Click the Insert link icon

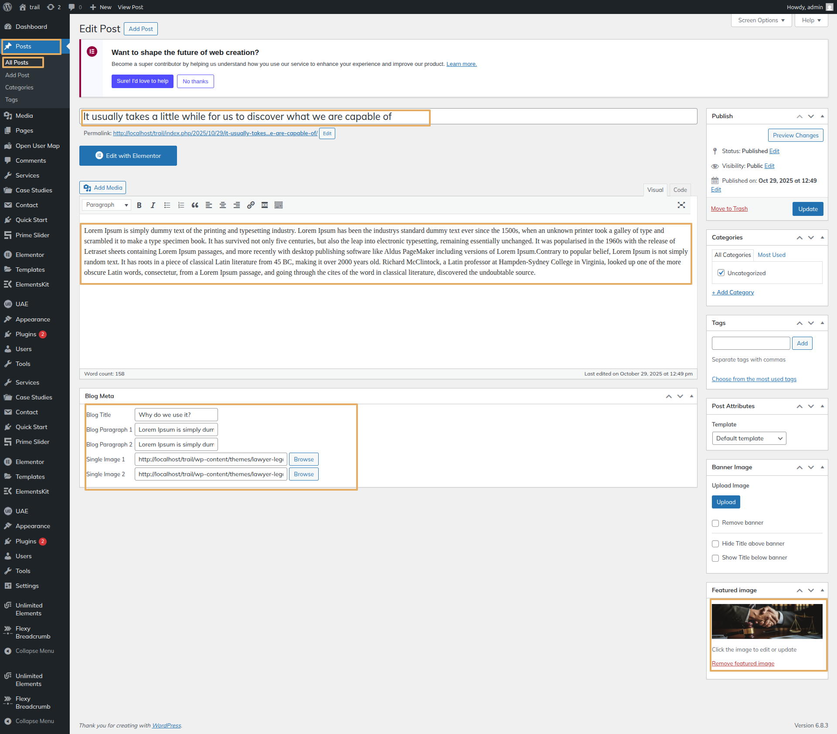(x=251, y=205)
